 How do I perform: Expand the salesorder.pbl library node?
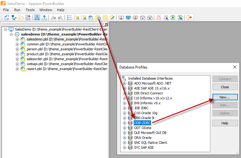coord(17,59)
